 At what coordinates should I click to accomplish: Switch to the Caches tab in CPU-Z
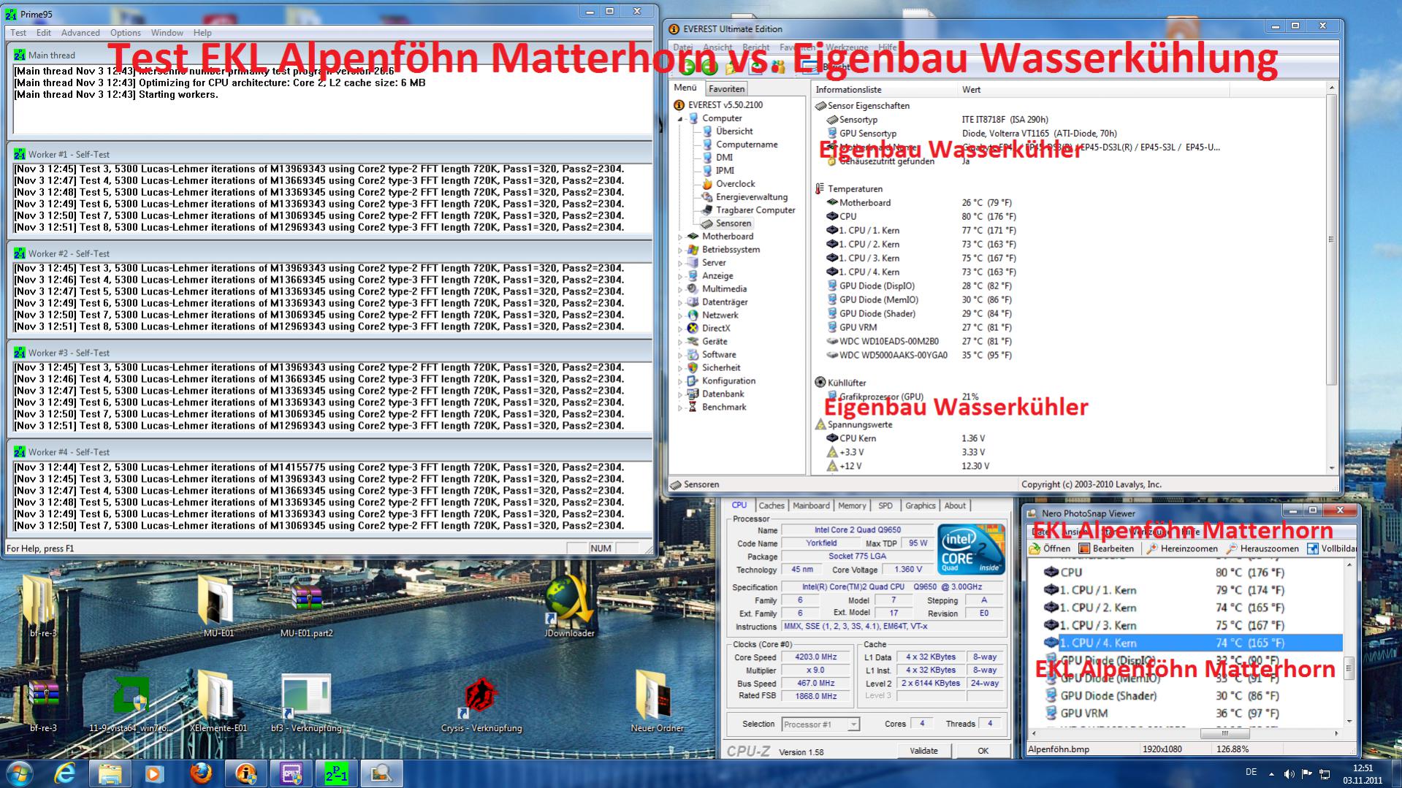(x=771, y=505)
